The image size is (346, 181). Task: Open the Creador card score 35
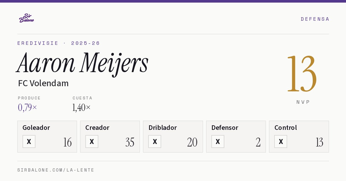(x=130, y=142)
